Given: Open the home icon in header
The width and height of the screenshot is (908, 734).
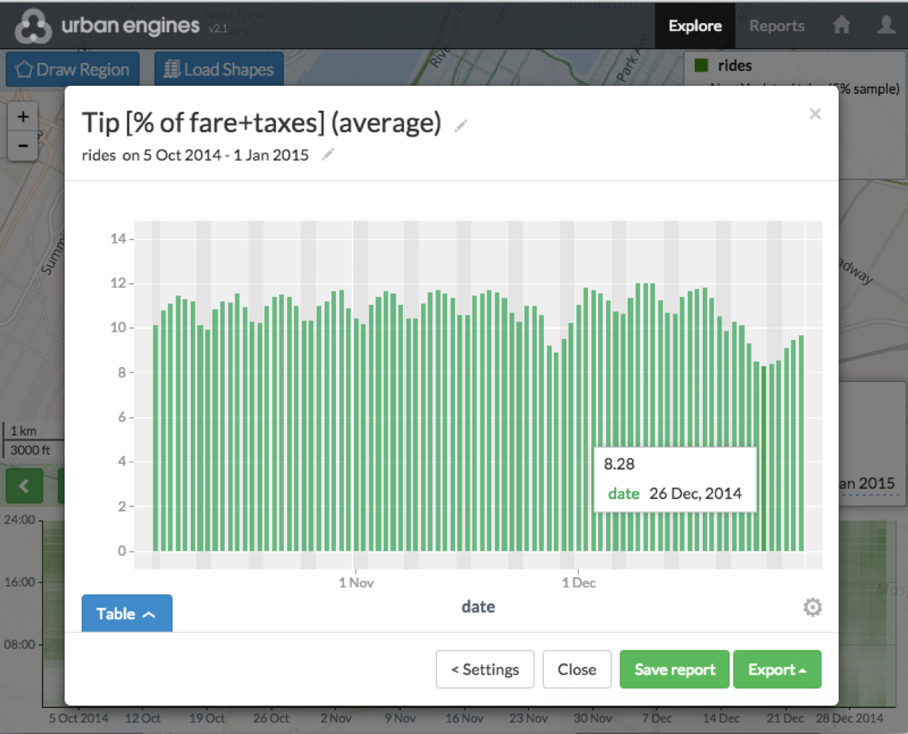Looking at the screenshot, I should click(x=842, y=25).
